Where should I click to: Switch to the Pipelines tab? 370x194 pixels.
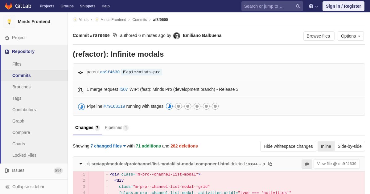click(117, 127)
